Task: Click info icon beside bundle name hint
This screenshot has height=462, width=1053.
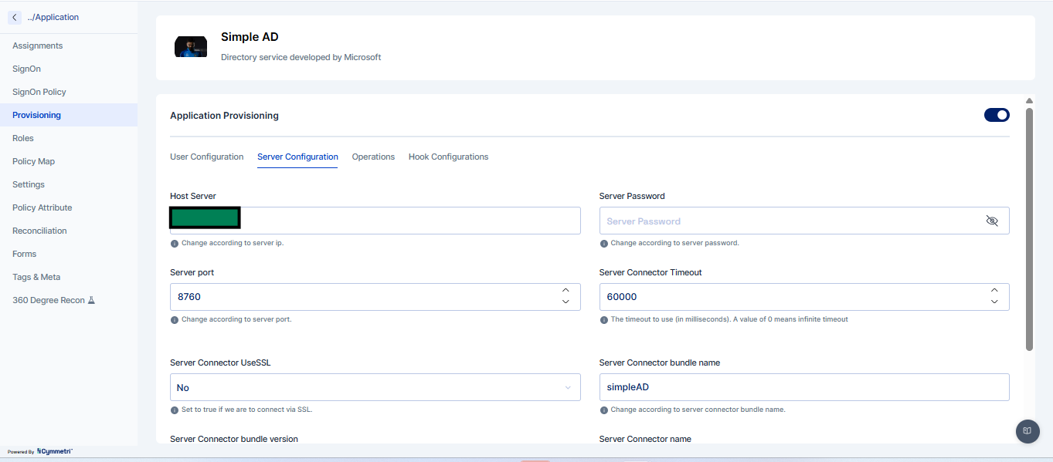Action: [604, 410]
